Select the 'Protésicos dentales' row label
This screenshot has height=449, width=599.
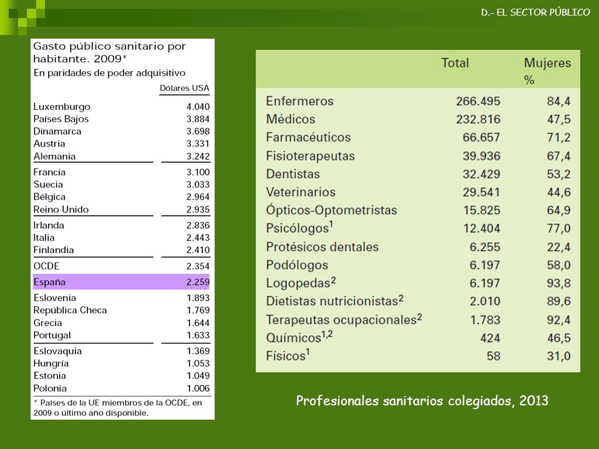pyautogui.click(x=322, y=247)
